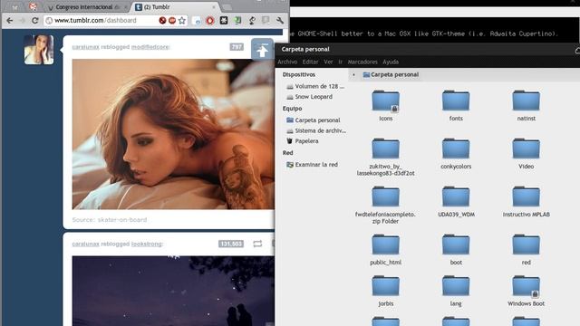580x326 pixels.
Task: Click the path bar left arrow
Action: pyautogui.click(x=354, y=74)
